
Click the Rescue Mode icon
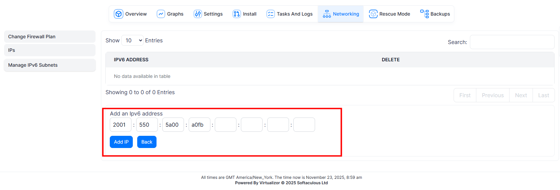click(x=373, y=14)
